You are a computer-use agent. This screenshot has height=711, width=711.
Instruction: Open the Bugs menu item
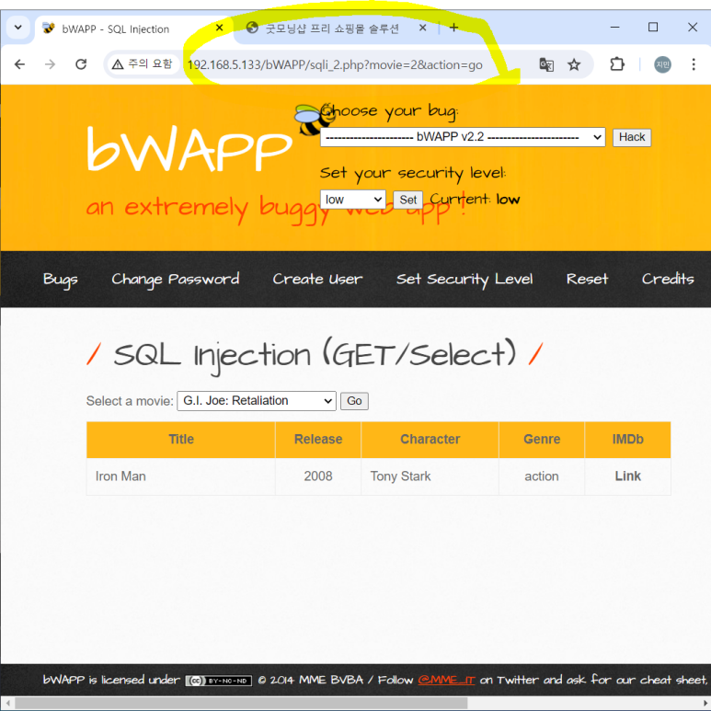[x=61, y=280]
